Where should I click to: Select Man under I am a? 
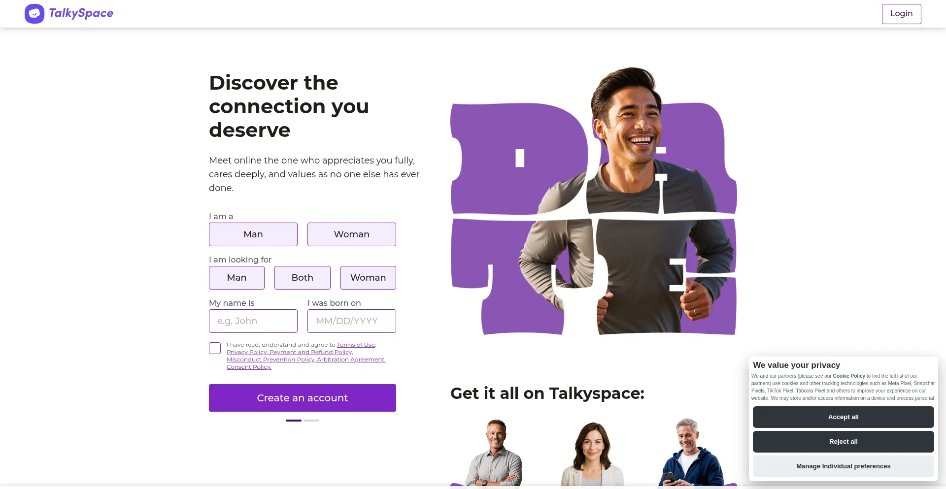pos(253,234)
